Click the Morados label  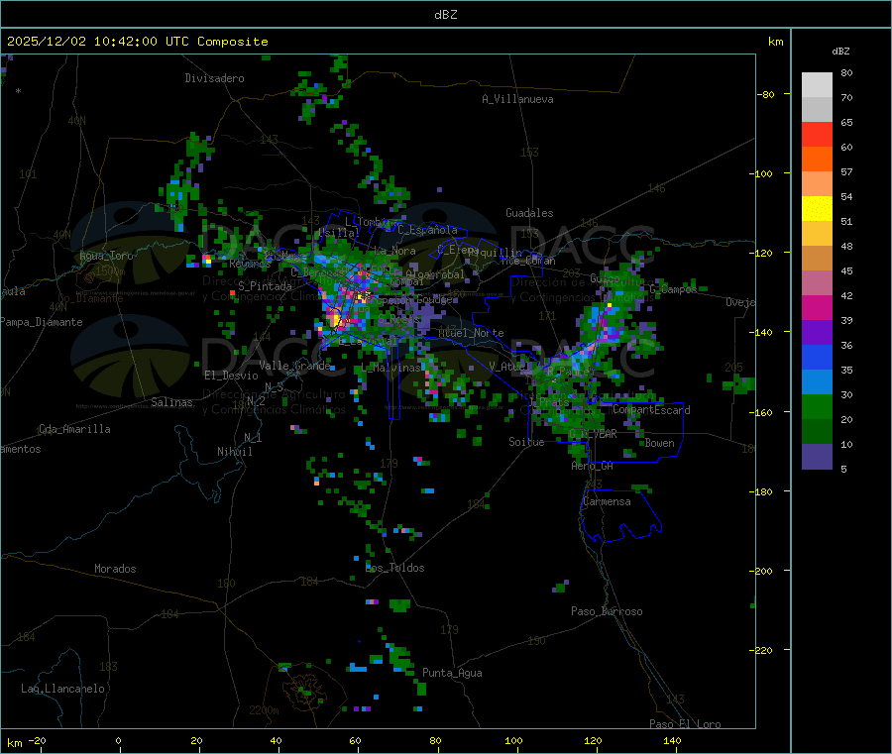pos(115,569)
